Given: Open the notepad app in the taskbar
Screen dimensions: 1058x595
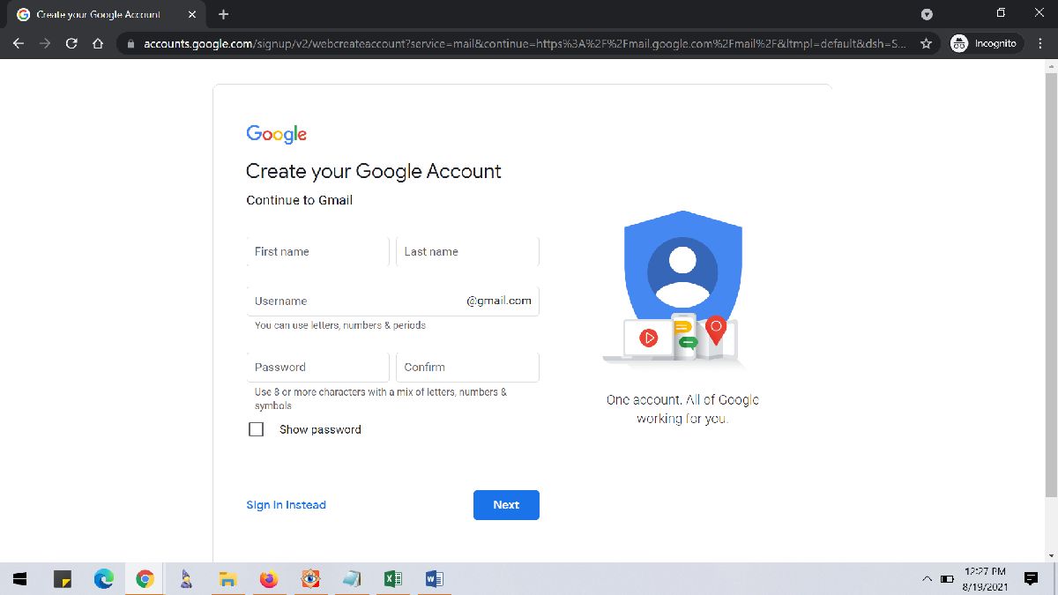Looking at the screenshot, I should pos(352,579).
